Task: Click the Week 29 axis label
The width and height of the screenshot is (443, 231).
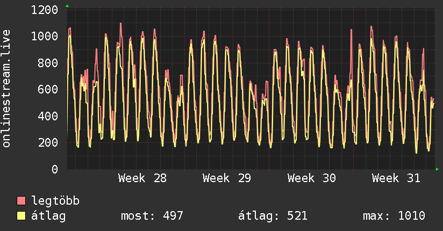Action: click(x=226, y=178)
